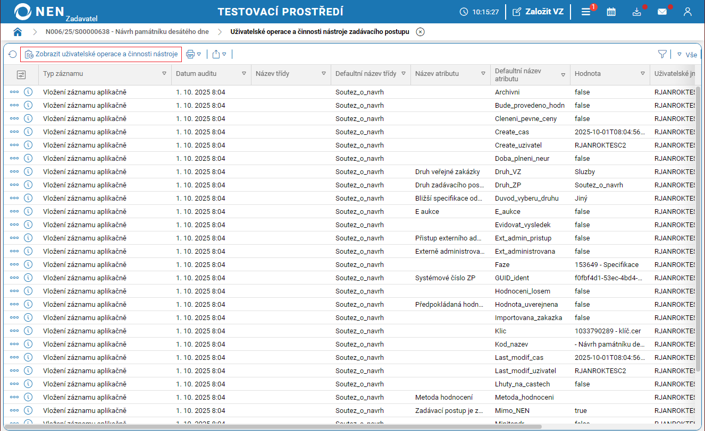Go to Návrh památníku desátého dne breadcrumb
The height and width of the screenshot is (431, 705).
(x=127, y=32)
